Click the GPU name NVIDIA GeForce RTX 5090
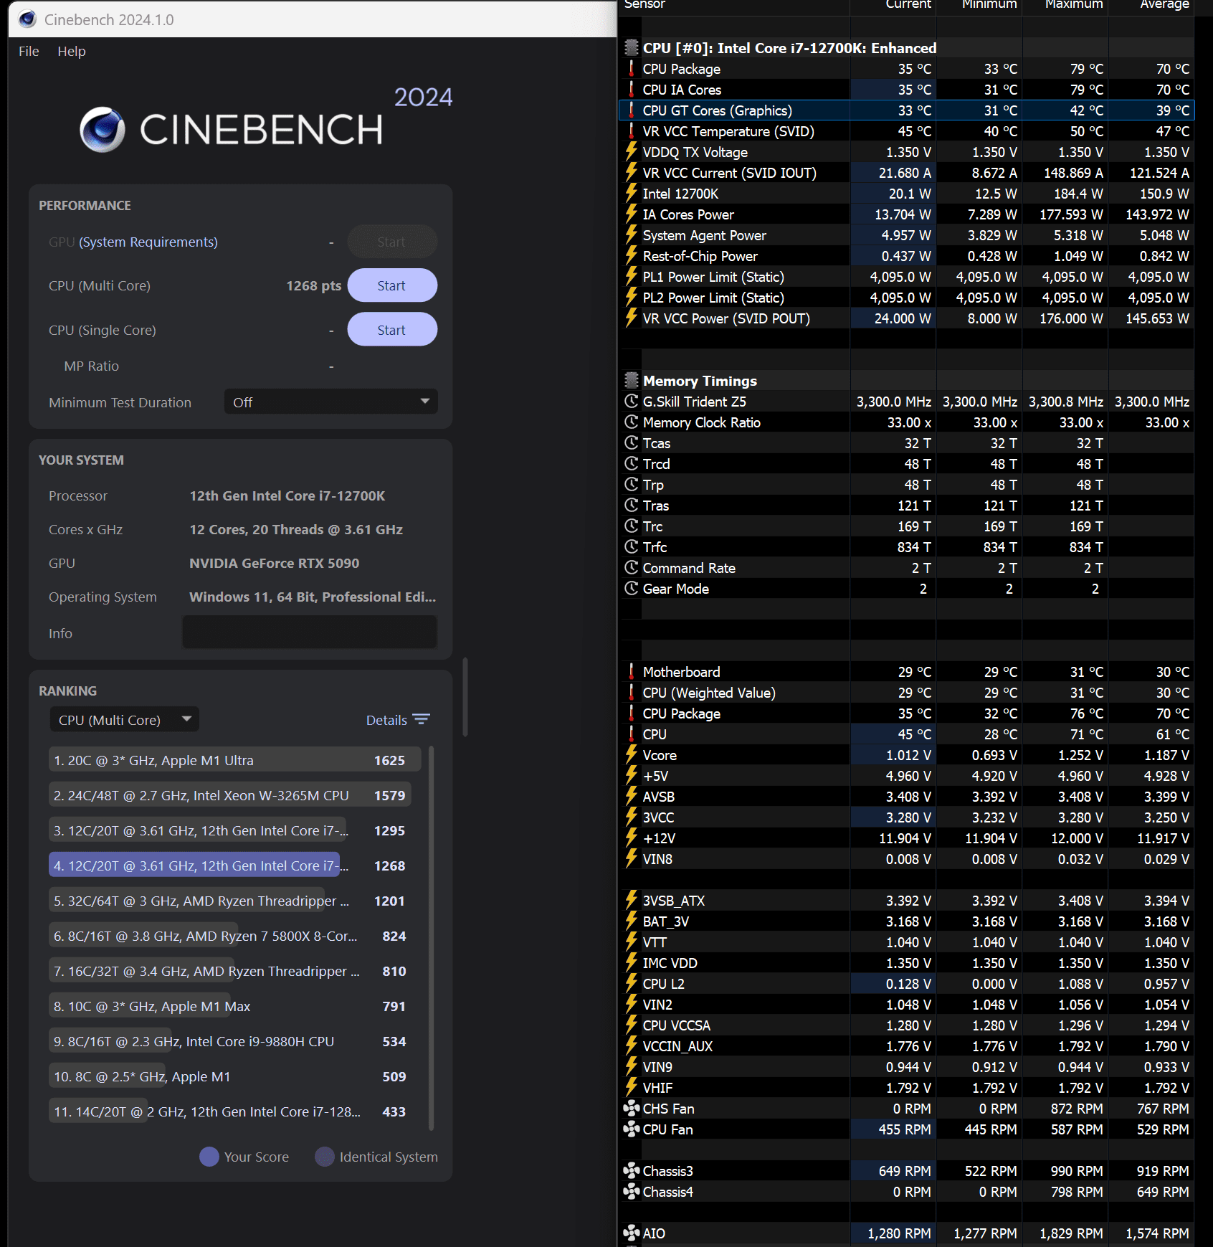Image resolution: width=1213 pixels, height=1247 pixels. [x=275, y=563]
